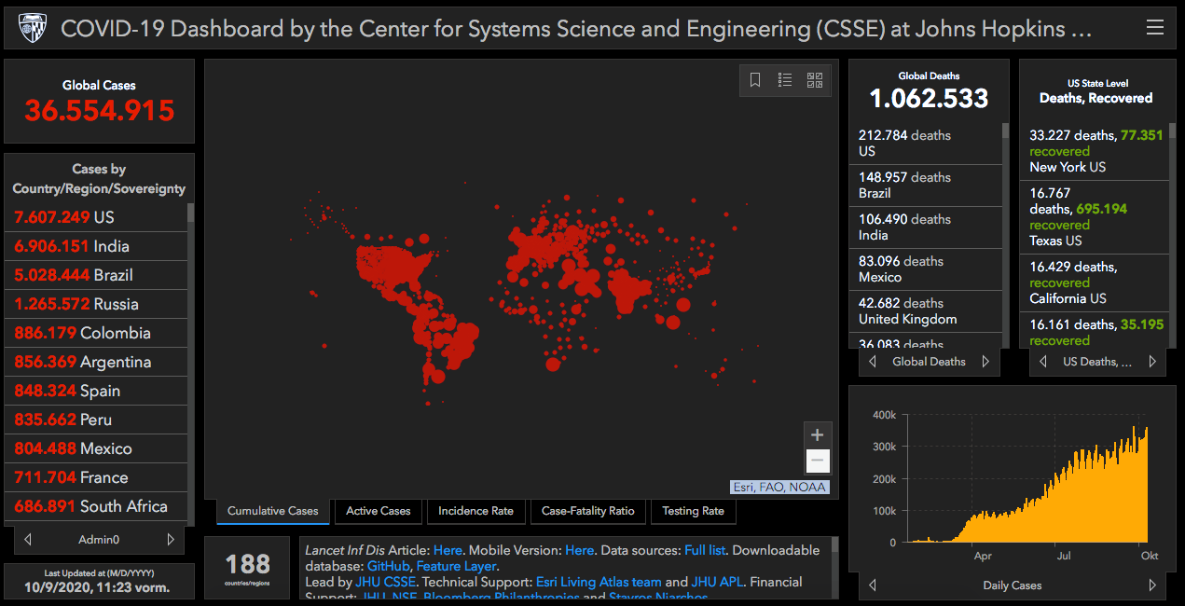Select the California US state entry

point(1095,282)
